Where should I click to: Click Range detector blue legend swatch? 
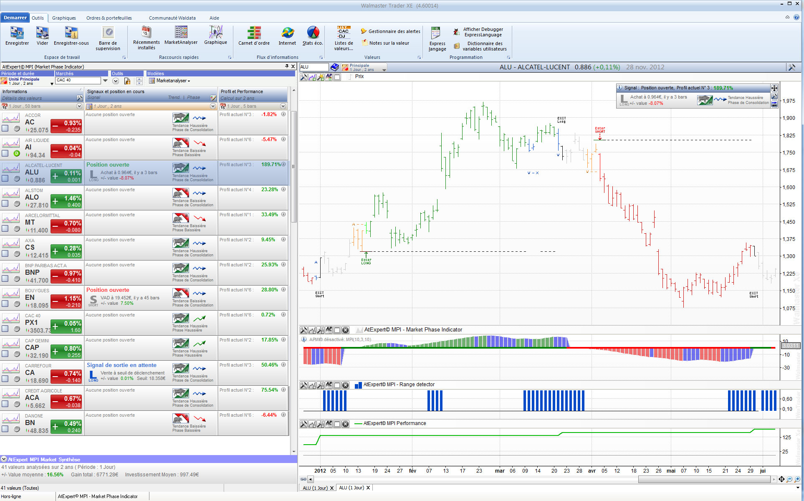point(358,385)
